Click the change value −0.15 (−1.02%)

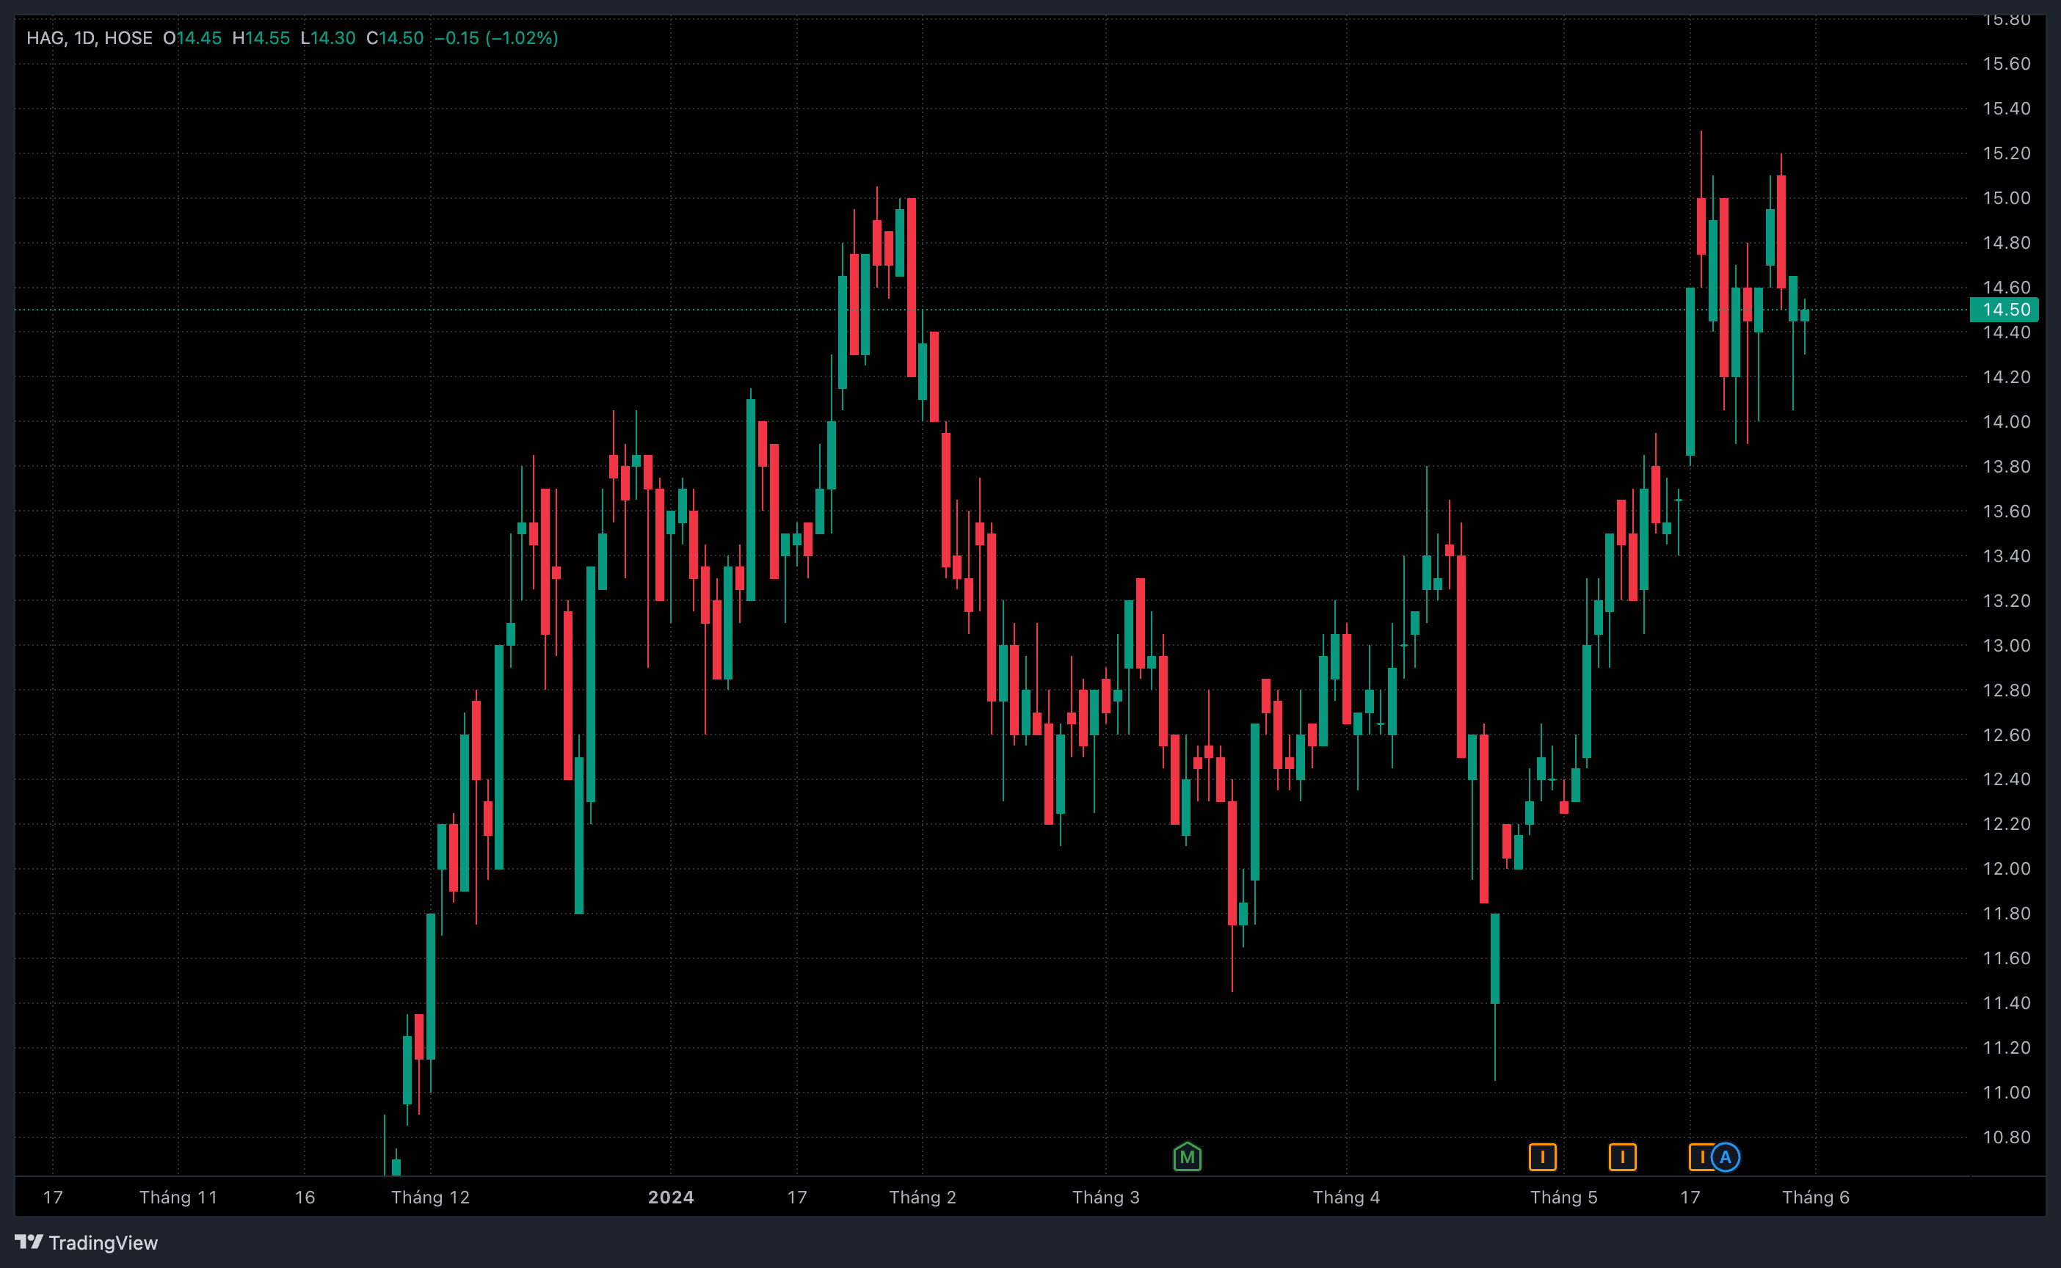point(497,37)
